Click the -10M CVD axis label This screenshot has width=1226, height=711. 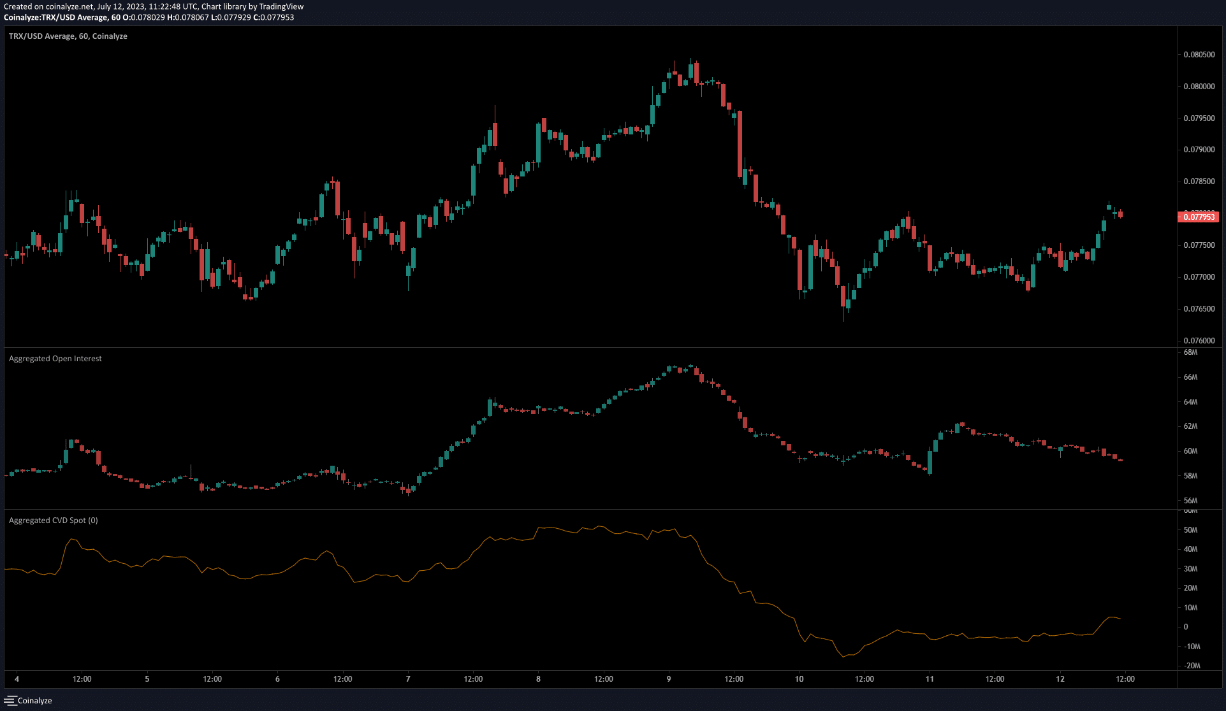(1192, 647)
